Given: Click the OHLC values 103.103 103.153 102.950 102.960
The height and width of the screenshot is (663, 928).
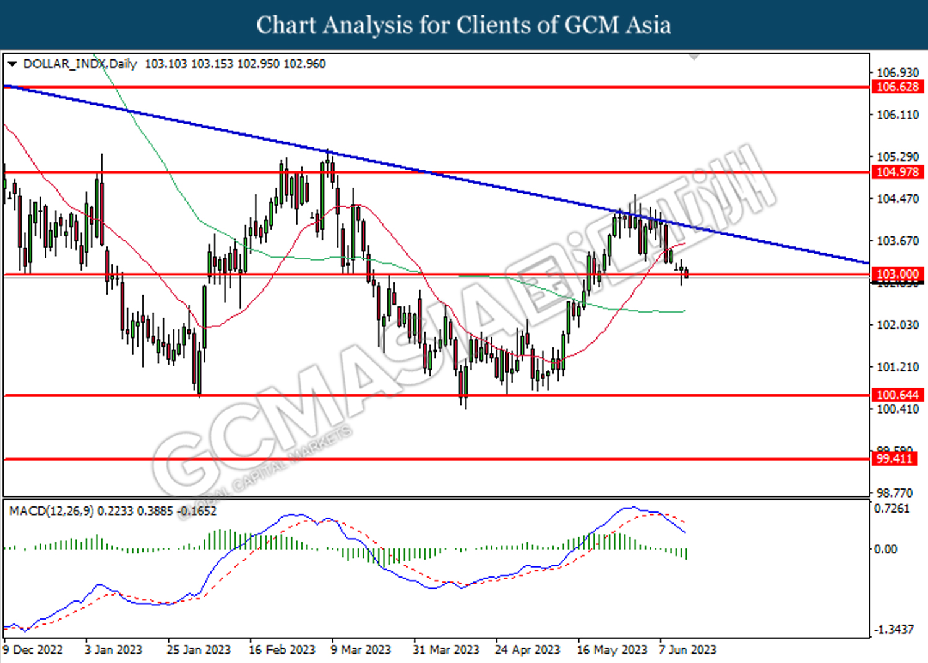Looking at the screenshot, I should (x=235, y=64).
